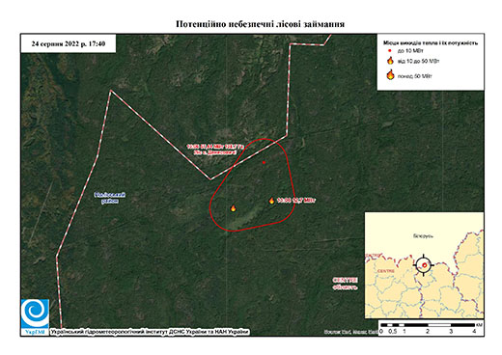Click the legend flame for від 10 до 50 МВт
502x355 pixels.
point(390,61)
